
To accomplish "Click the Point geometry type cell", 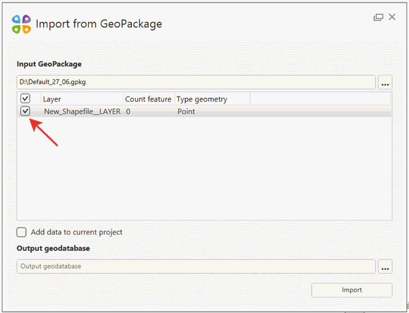I will pyautogui.click(x=186, y=112).
